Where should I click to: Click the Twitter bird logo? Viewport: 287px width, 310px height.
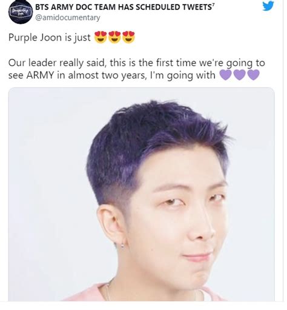tap(268, 6)
